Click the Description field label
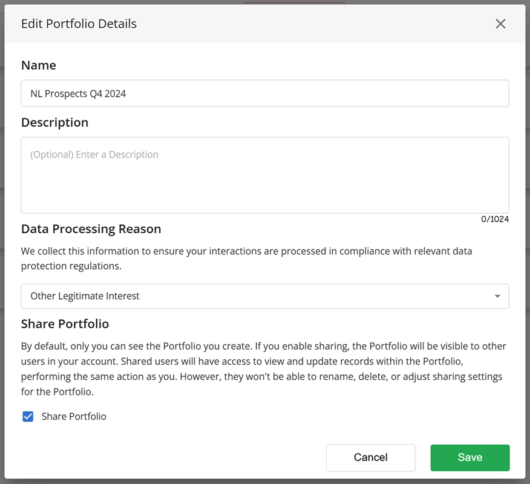 tap(54, 122)
